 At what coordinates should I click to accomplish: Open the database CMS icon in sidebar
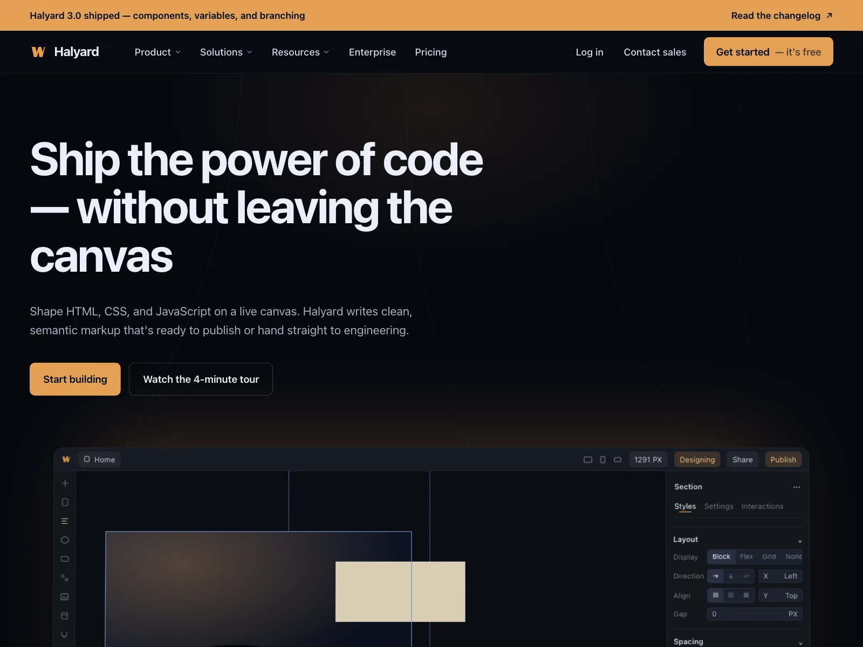65,615
